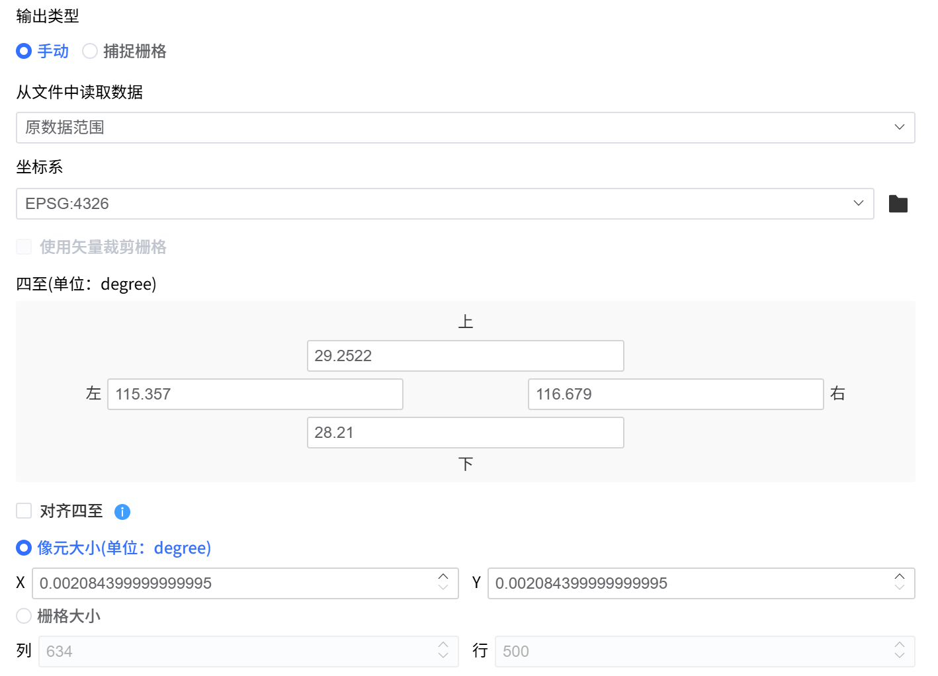Viewport: 938px width, 676px height.
Task: Select the 手动 output type radio button
Action: [24, 51]
